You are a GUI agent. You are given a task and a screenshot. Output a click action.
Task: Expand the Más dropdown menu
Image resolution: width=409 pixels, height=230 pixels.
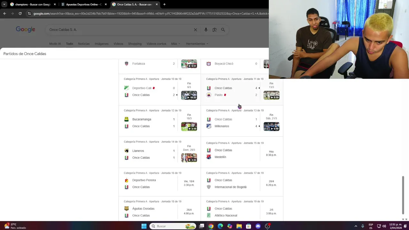click(175, 44)
